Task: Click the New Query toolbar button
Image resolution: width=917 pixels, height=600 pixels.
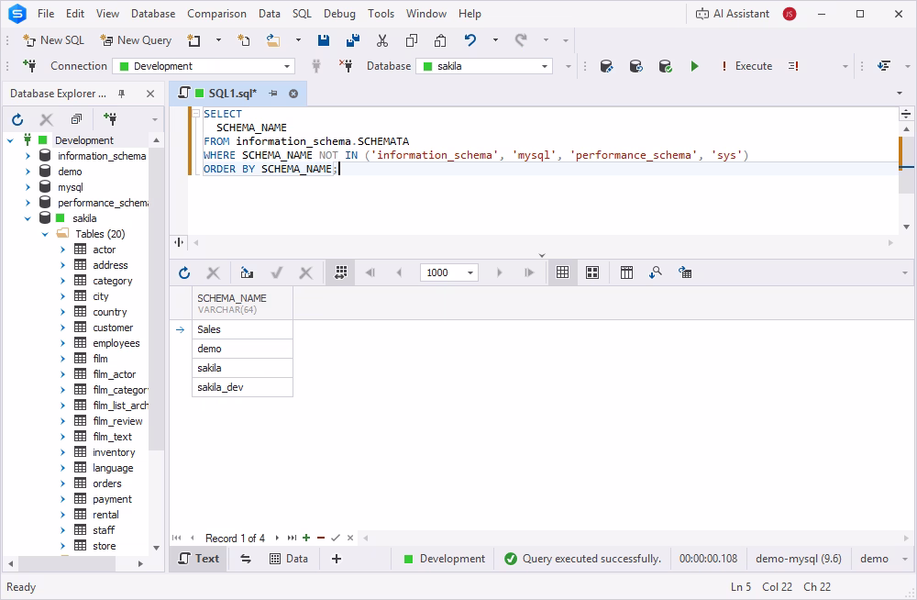Action: click(136, 40)
